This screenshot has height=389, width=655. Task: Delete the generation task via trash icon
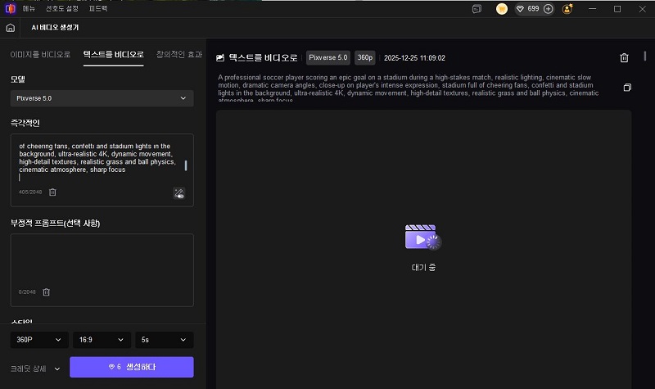click(624, 57)
